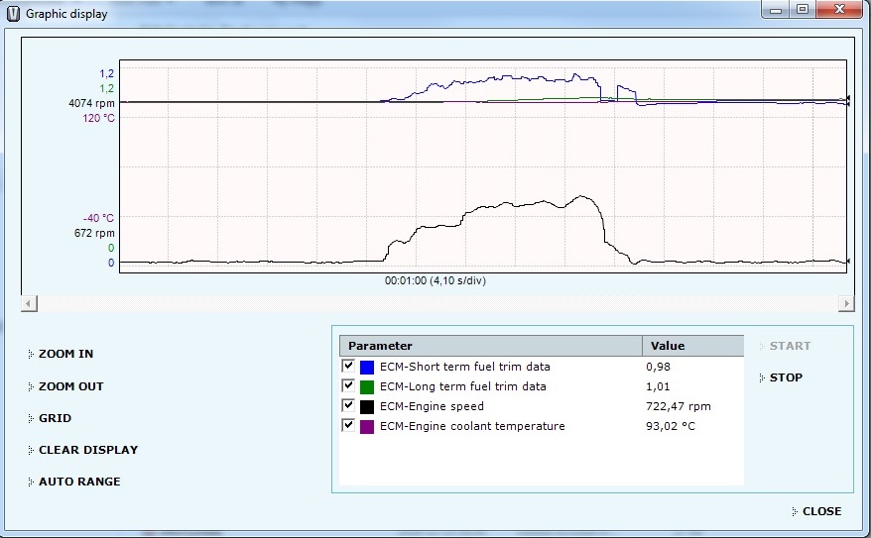This screenshot has width=871, height=538.
Task: Uncheck the Long term fuel trim checkbox
Action: pos(348,386)
